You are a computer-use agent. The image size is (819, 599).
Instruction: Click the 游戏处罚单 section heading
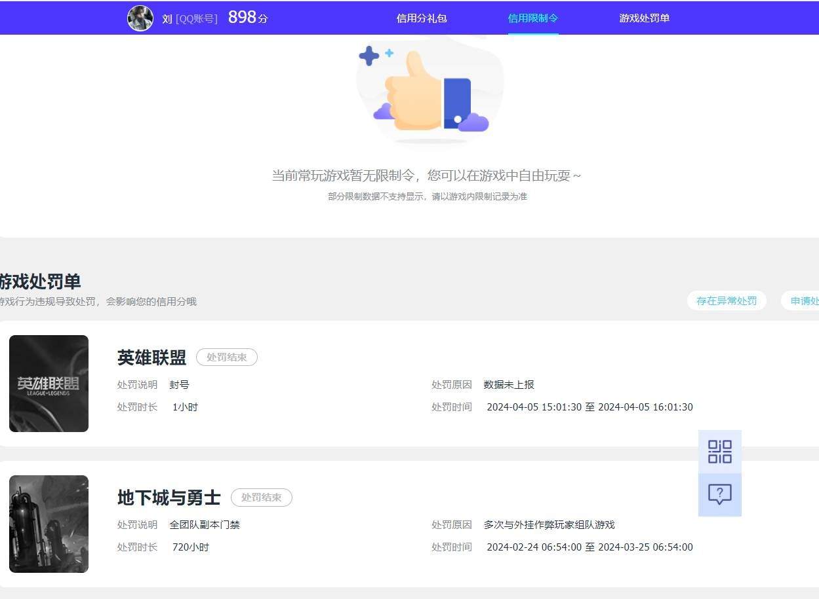click(x=40, y=281)
